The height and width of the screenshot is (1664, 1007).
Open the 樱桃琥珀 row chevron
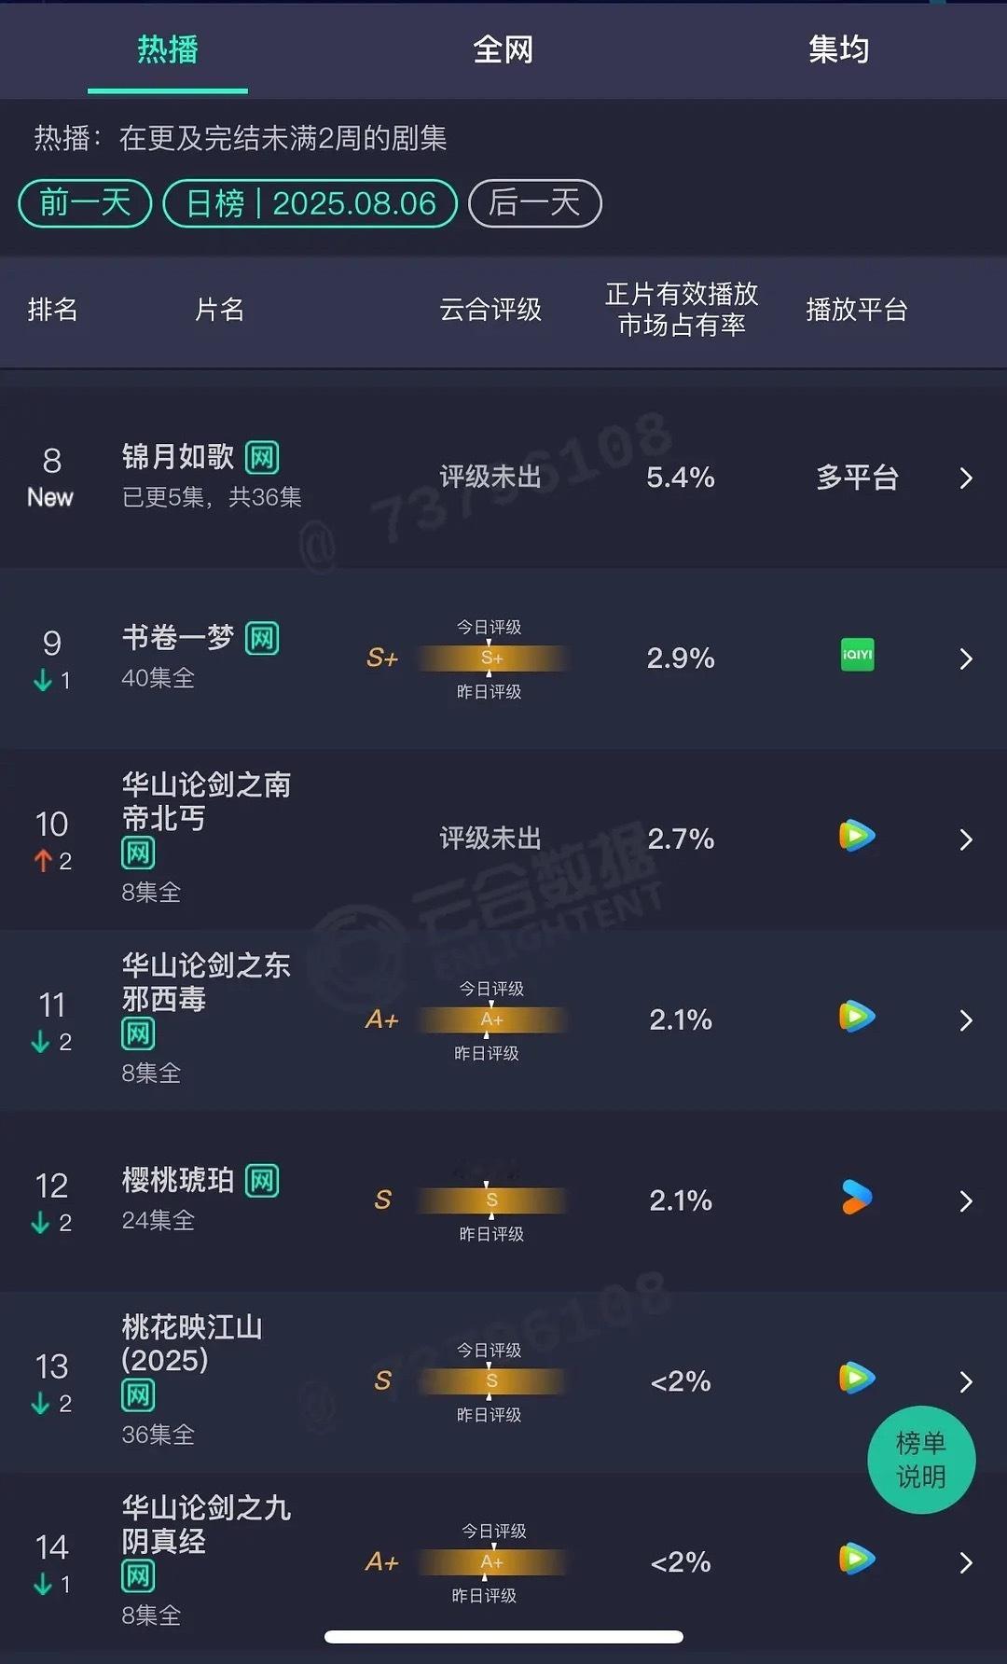(966, 1201)
